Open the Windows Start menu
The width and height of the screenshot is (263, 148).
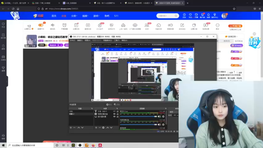pyautogui.click(x=3, y=145)
